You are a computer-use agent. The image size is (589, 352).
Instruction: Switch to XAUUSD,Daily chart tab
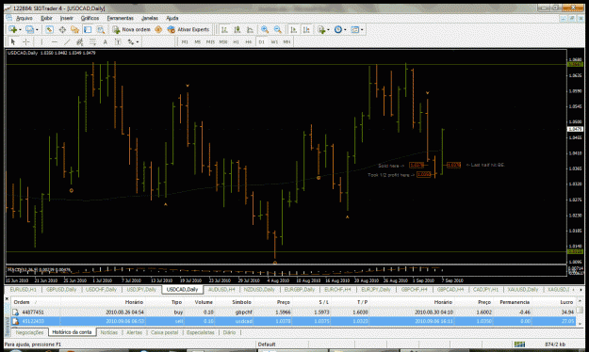(523, 289)
